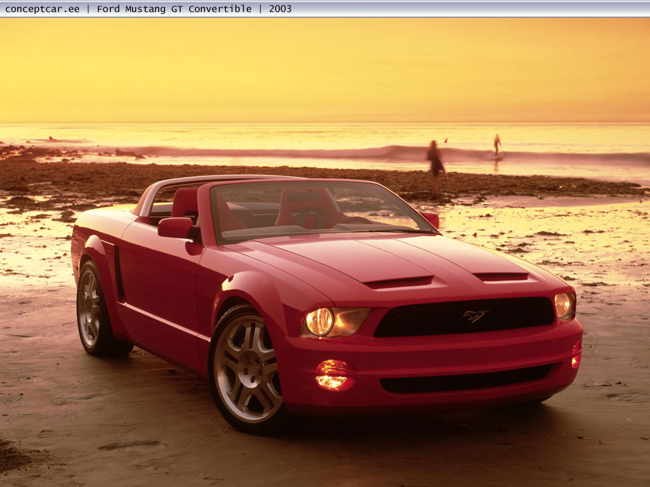The width and height of the screenshot is (650, 487).
Task: Click the Ford Mustang GT Convertible title text
Action: pos(174,9)
